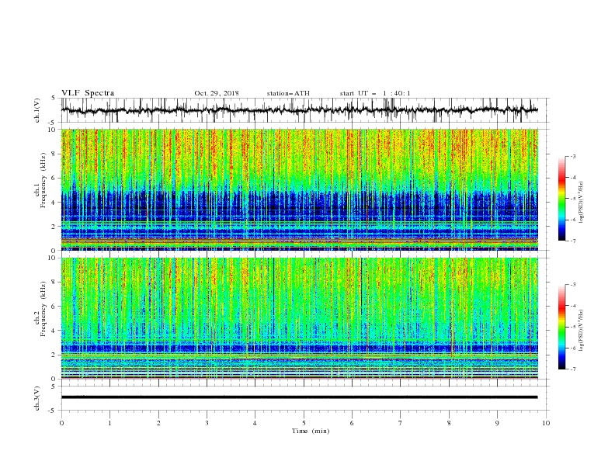Click time axis tick label "8" minutes
615x475 pixels.
(x=449, y=423)
